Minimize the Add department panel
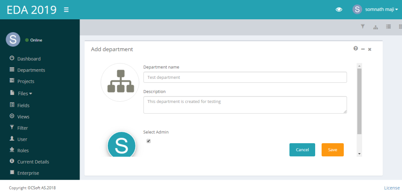The image size is (402, 195). (363, 49)
